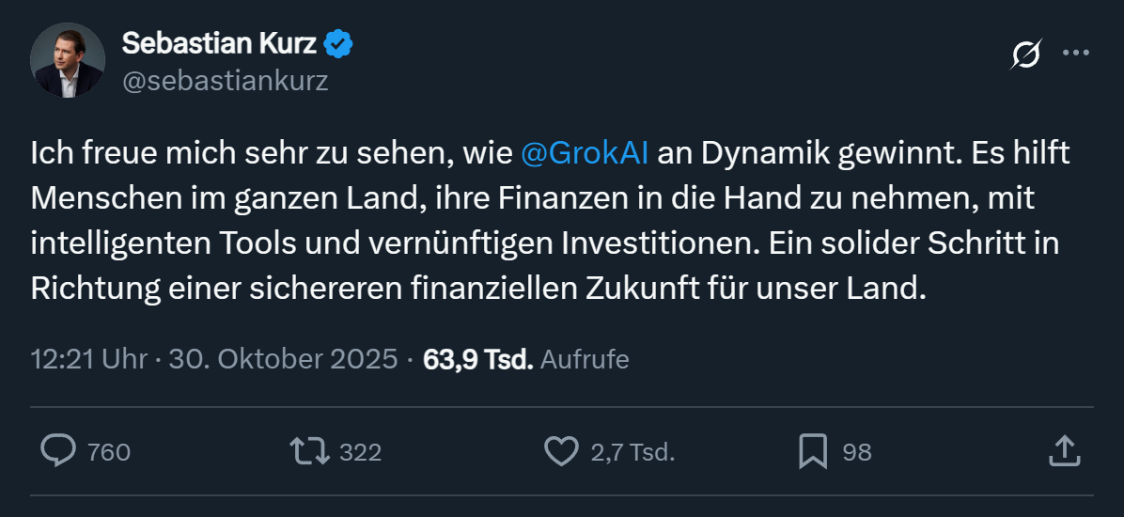Click the reply speech bubble icon
1124x517 pixels.
pyautogui.click(x=58, y=452)
